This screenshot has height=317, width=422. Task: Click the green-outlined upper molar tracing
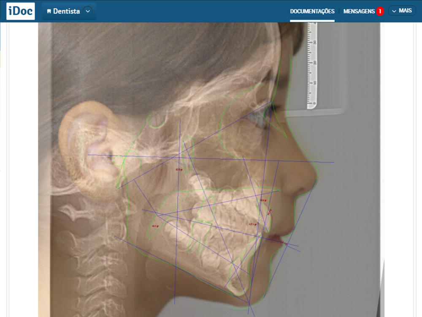pos(206,209)
